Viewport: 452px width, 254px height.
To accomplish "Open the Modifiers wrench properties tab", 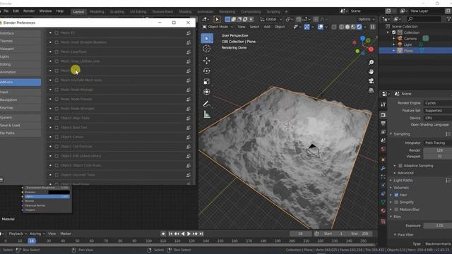I will click(383, 168).
